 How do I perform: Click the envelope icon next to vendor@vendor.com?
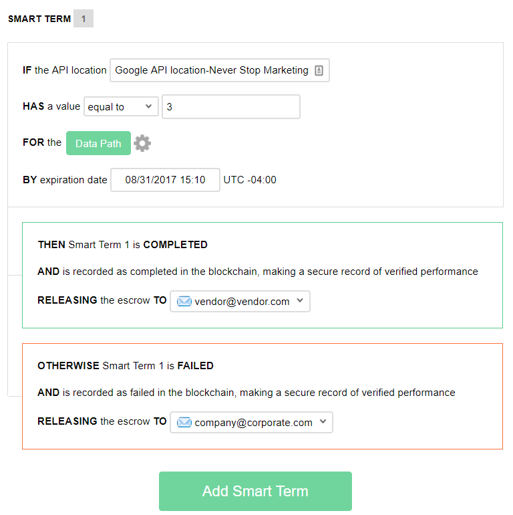pos(184,302)
